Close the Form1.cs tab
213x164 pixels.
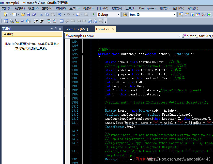pos(113,29)
